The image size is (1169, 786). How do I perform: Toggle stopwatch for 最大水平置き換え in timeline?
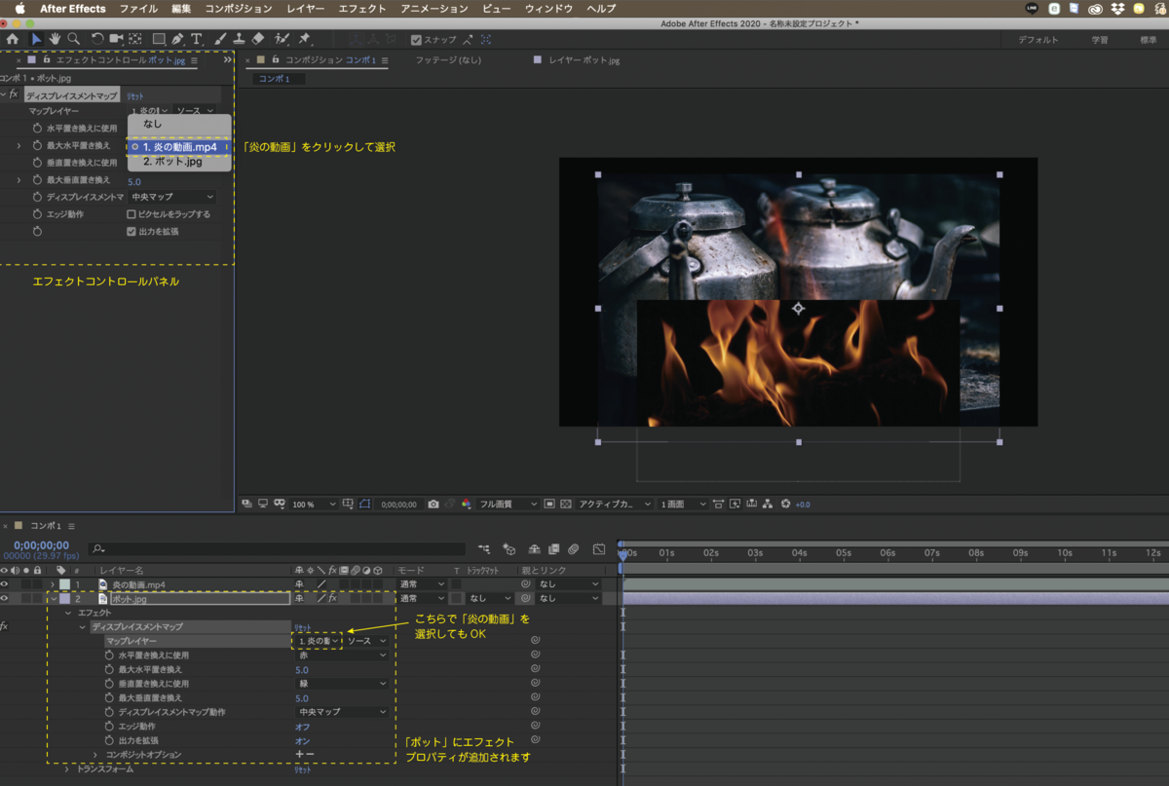click(109, 670)
